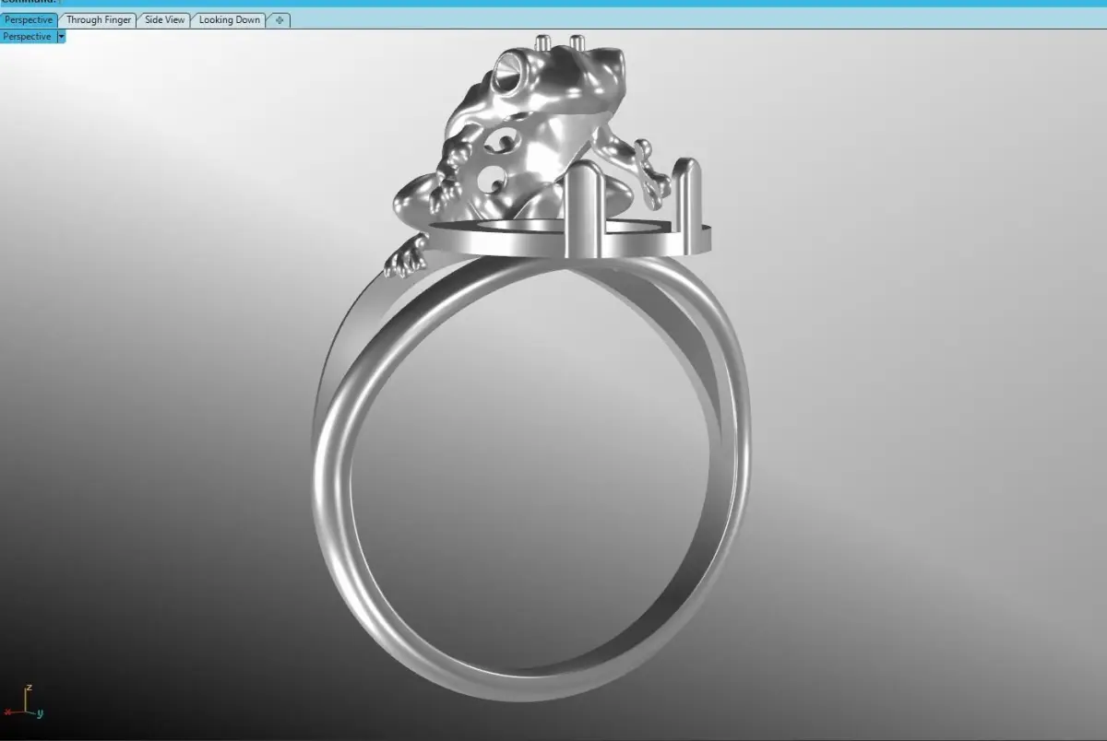Open the Perspective viewport dropdown arrow
Screen dimensions: 1107x741
(61, 36)
